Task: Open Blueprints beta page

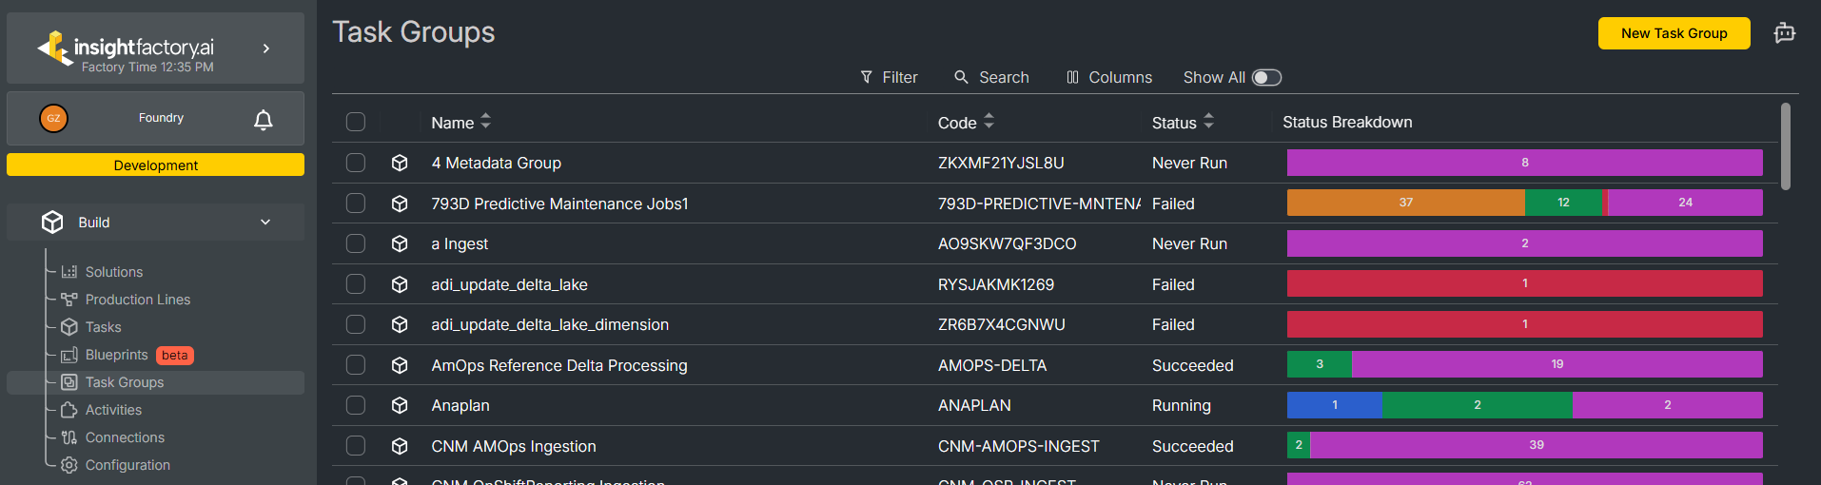Action: click(117, 355)
